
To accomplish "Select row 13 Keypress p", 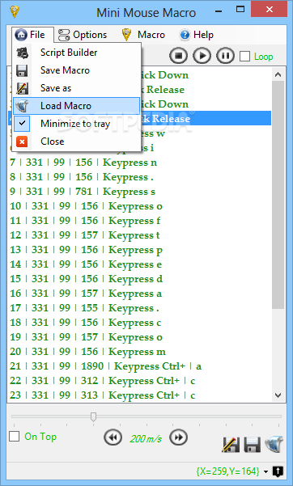I will pos(139,250).
